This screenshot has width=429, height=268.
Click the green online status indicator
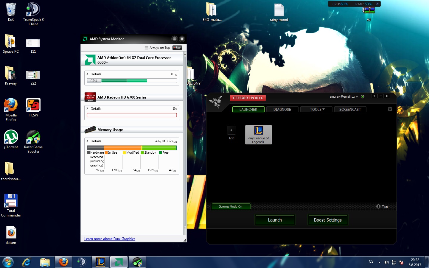[363, 96]
